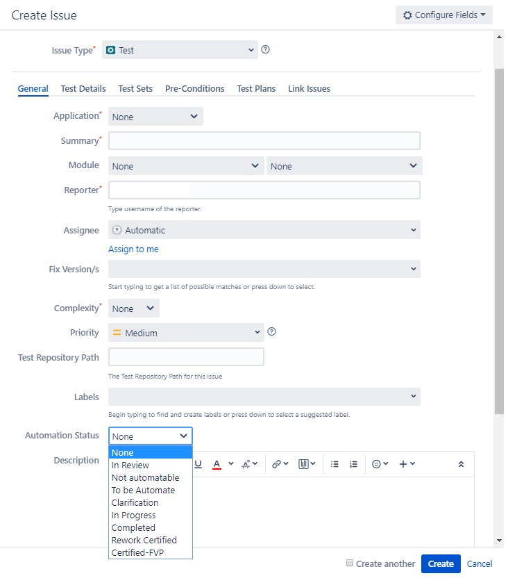The height and width of the screenshot is (585, 508).
Task: Insert a link using the Description toolbar
Action: (x=275, y=464)
